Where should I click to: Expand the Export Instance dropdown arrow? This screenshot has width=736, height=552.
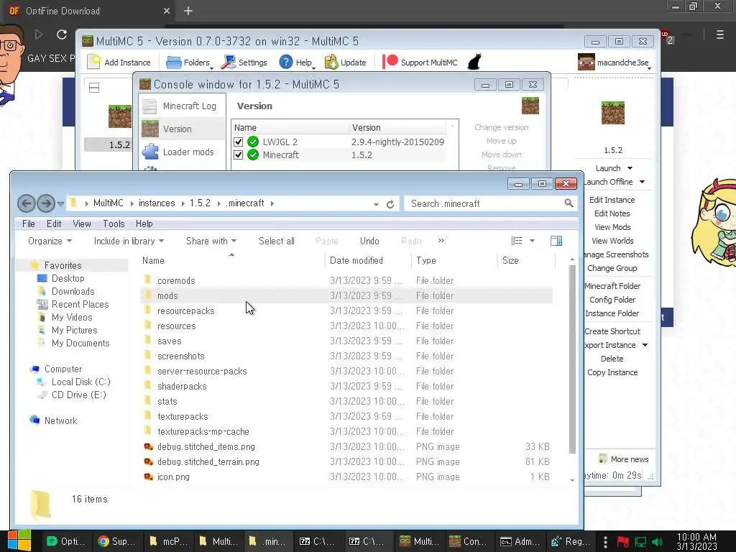(x=645, y=345)
